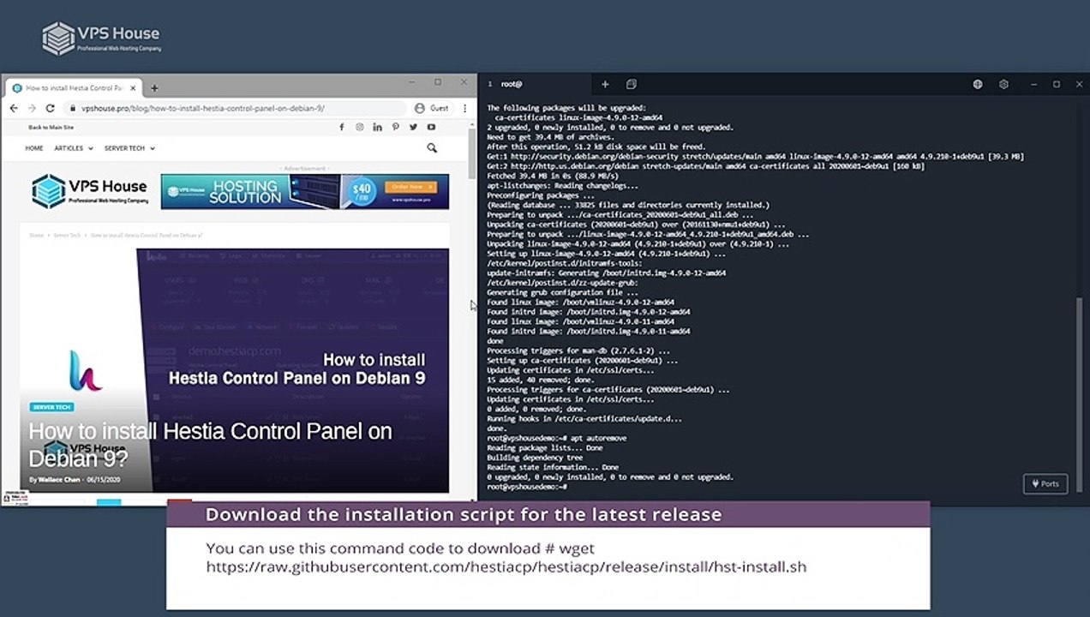Open the YouTube social icon

(431, 127)
